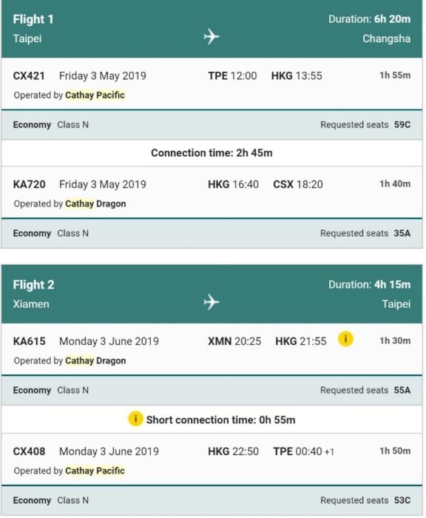Click the airplane icon in Flight 1 header
Image resolution: width=426 pixels, height=518 pixels.
point(212,36)
